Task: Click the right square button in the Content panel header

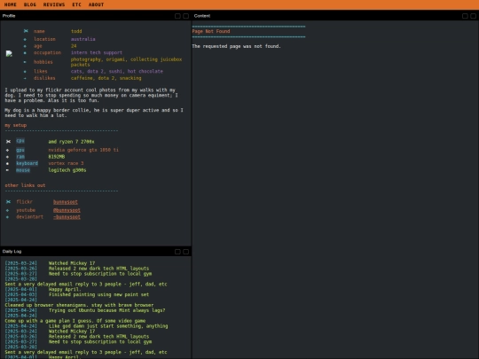Action: [473, 16]
